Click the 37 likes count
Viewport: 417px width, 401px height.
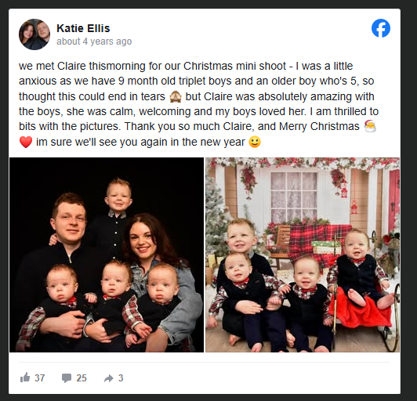(x=40, y=378)
